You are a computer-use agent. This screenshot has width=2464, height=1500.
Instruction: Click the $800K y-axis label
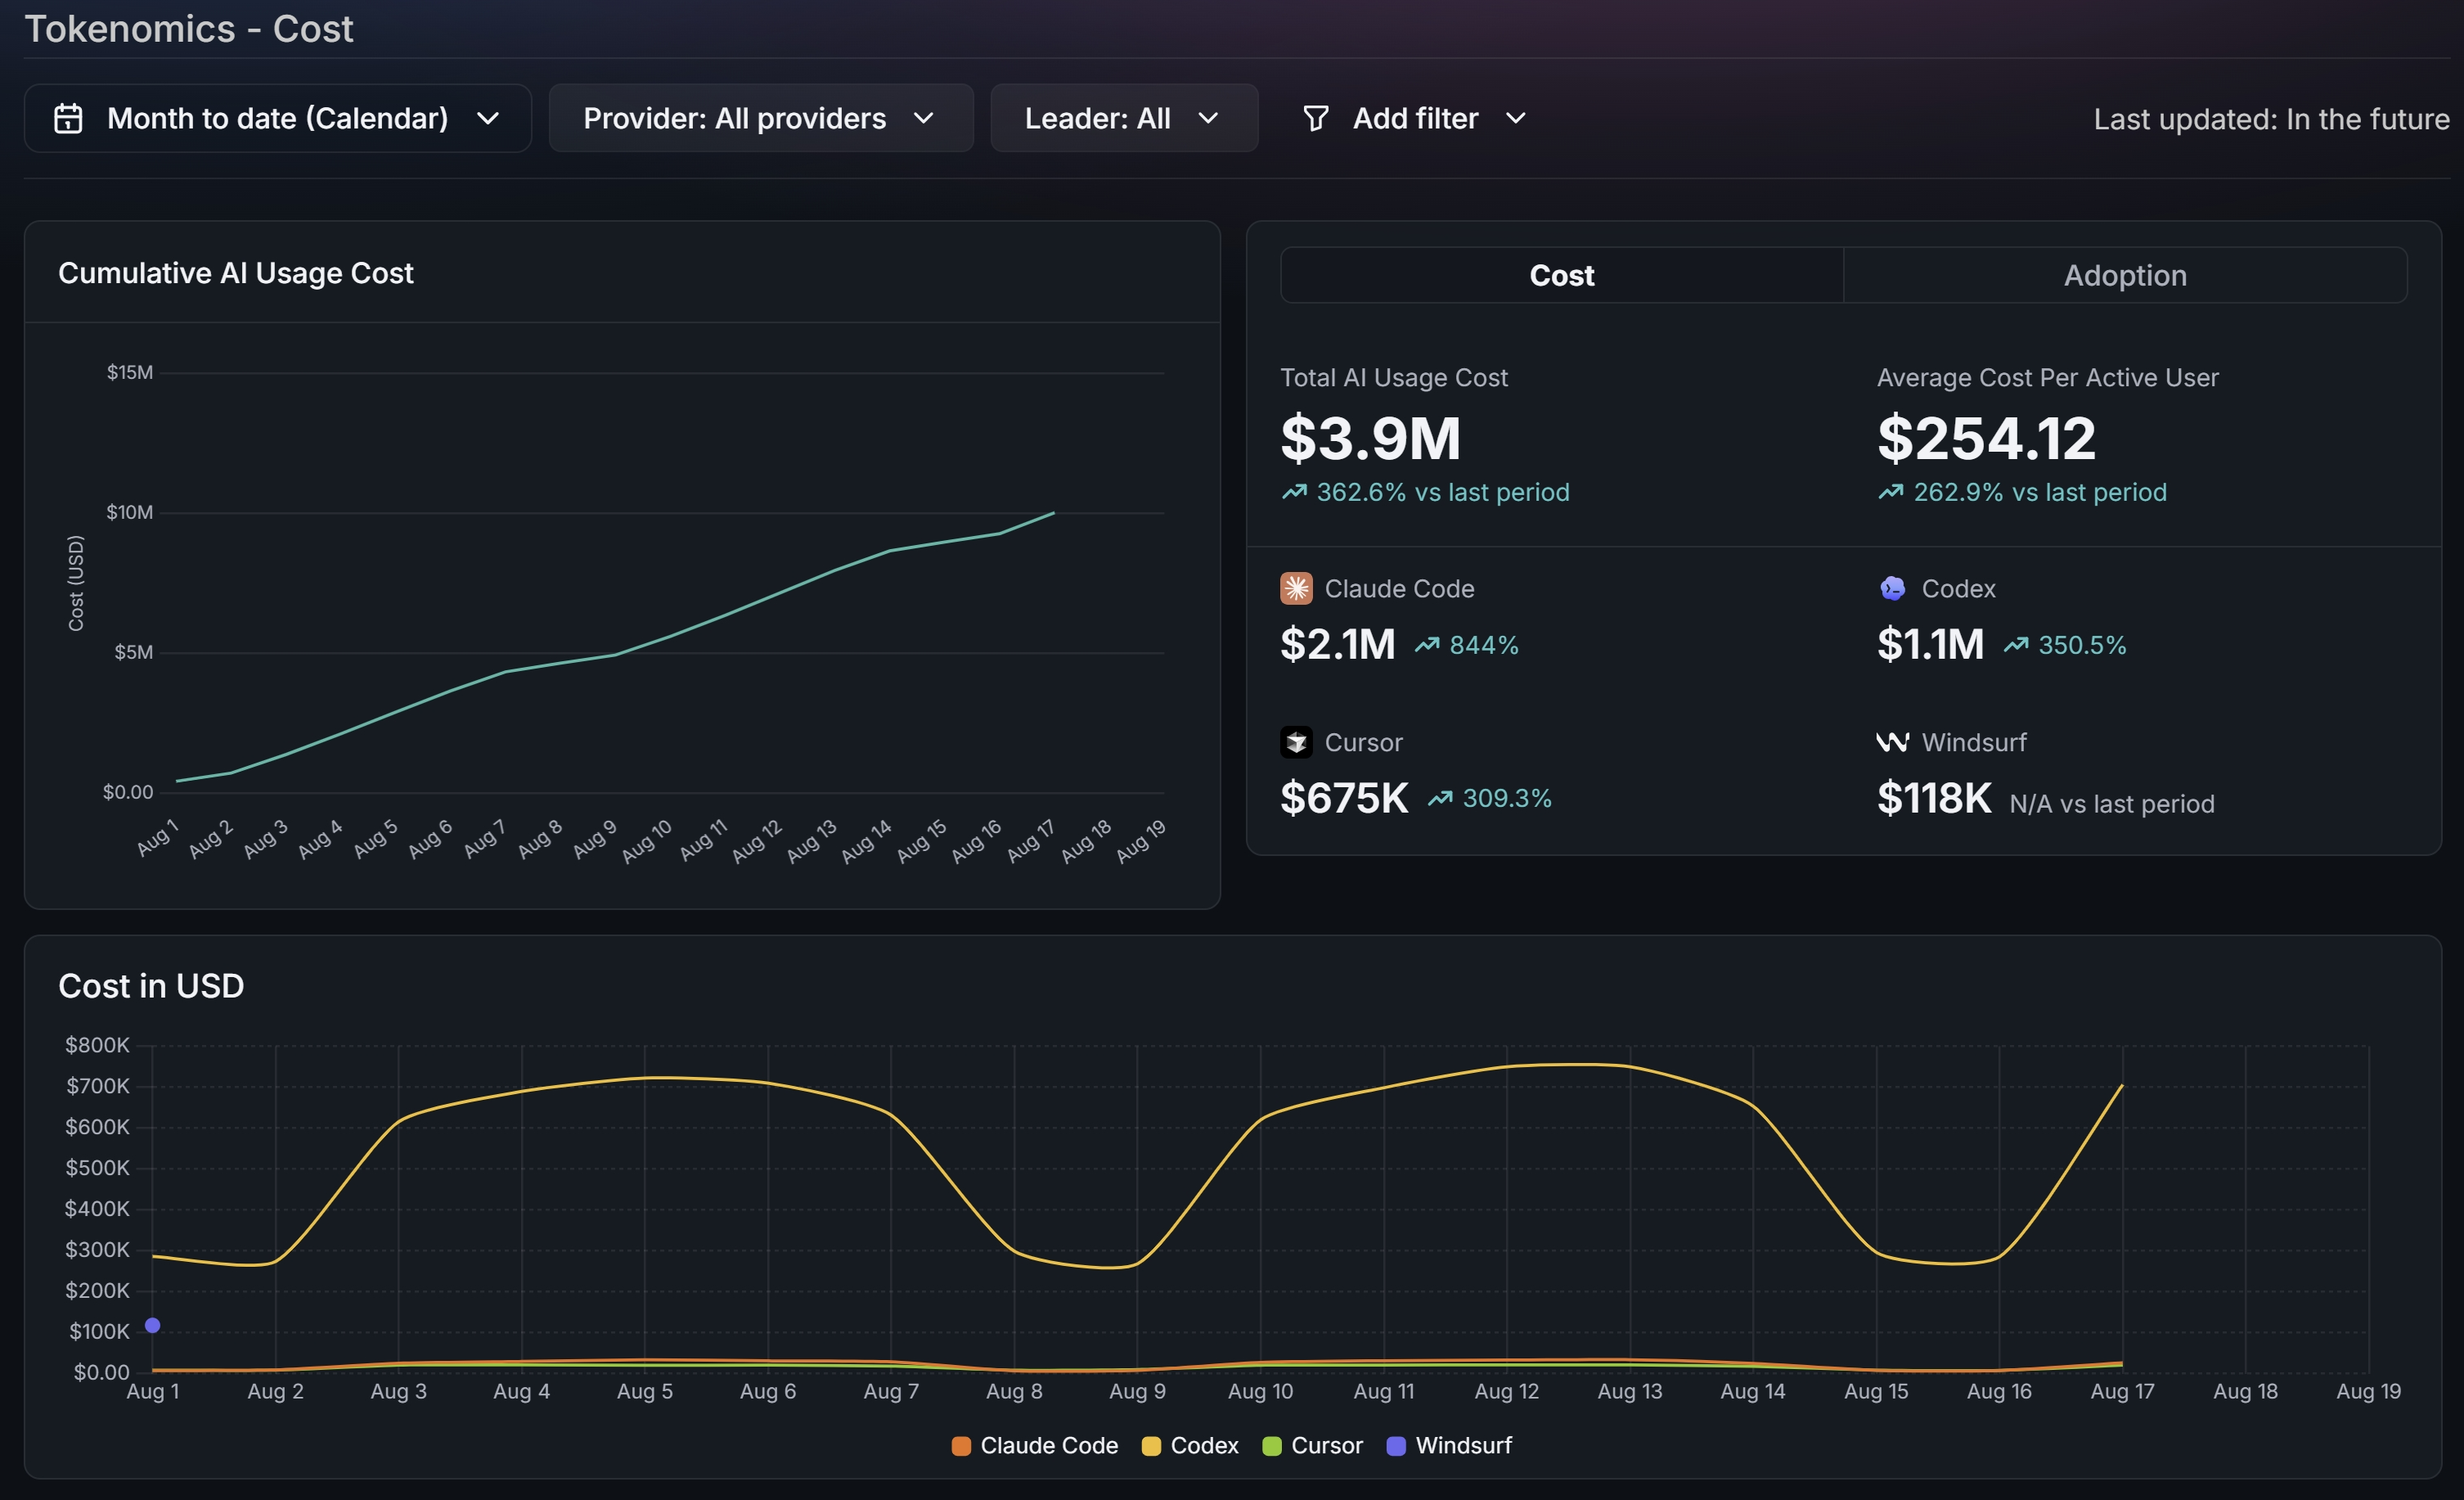click(x=97, y=1045)
